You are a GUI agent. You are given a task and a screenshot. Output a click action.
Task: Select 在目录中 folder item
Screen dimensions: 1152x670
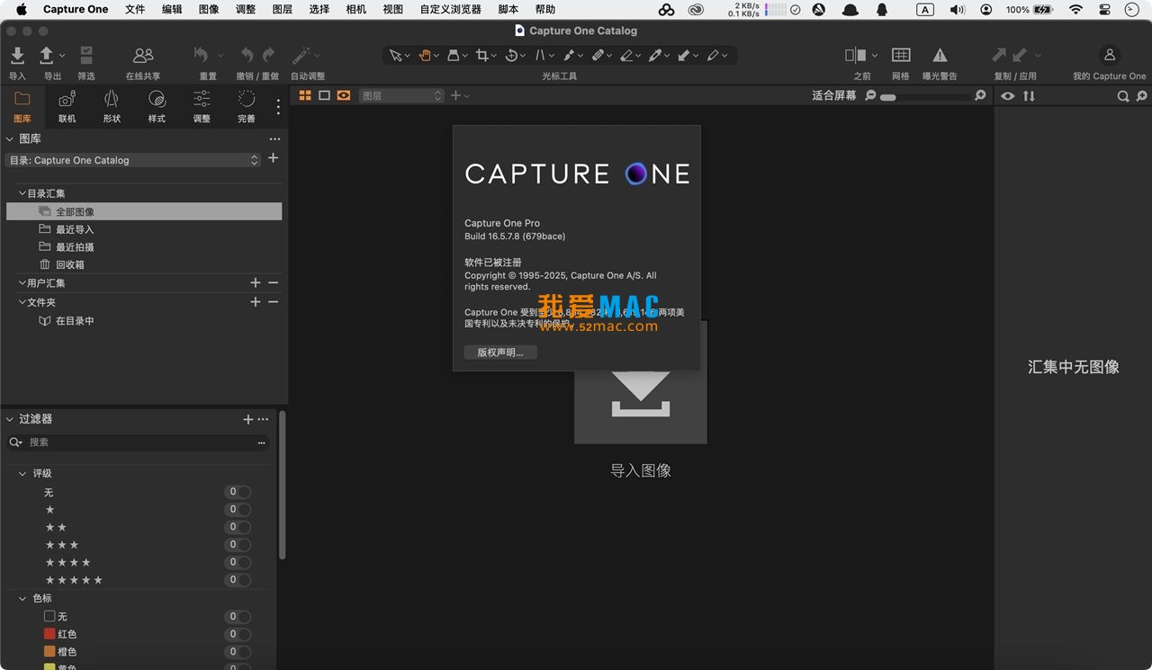(75, 321)
